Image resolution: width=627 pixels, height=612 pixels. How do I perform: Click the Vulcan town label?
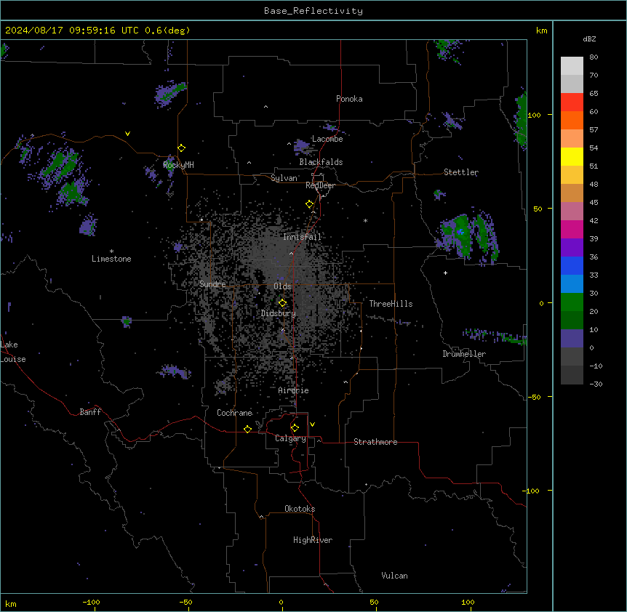pyautogui.click(x=395, y=576)
